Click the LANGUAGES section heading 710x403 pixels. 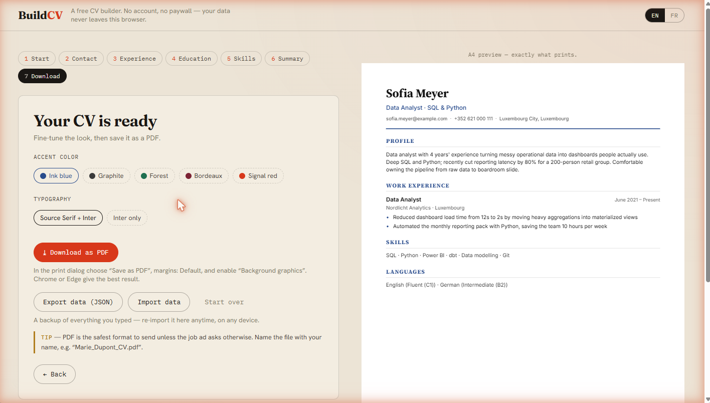pos(406,272)
